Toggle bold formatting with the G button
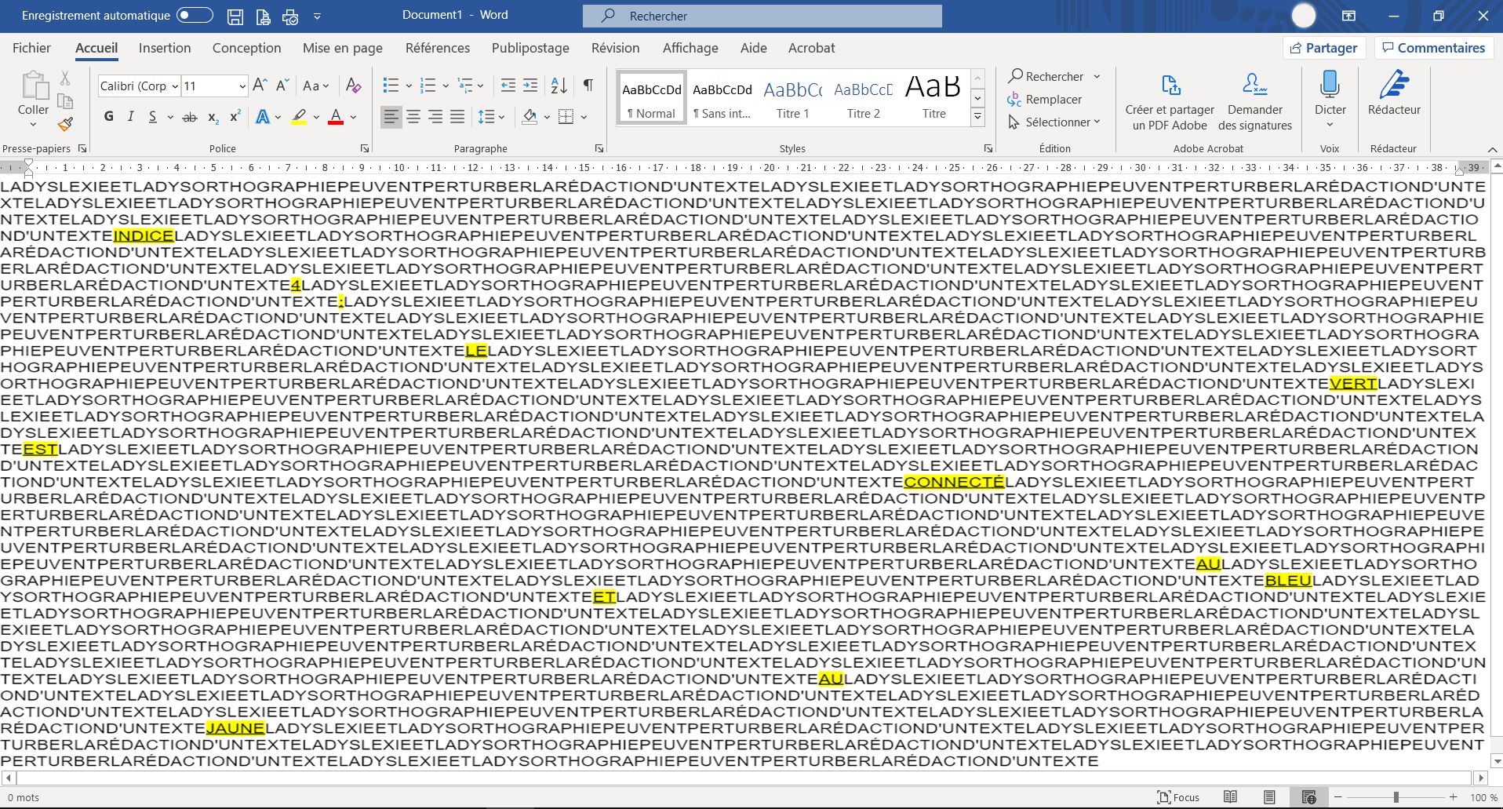The image size is (1503, 809). click(109, 117)
